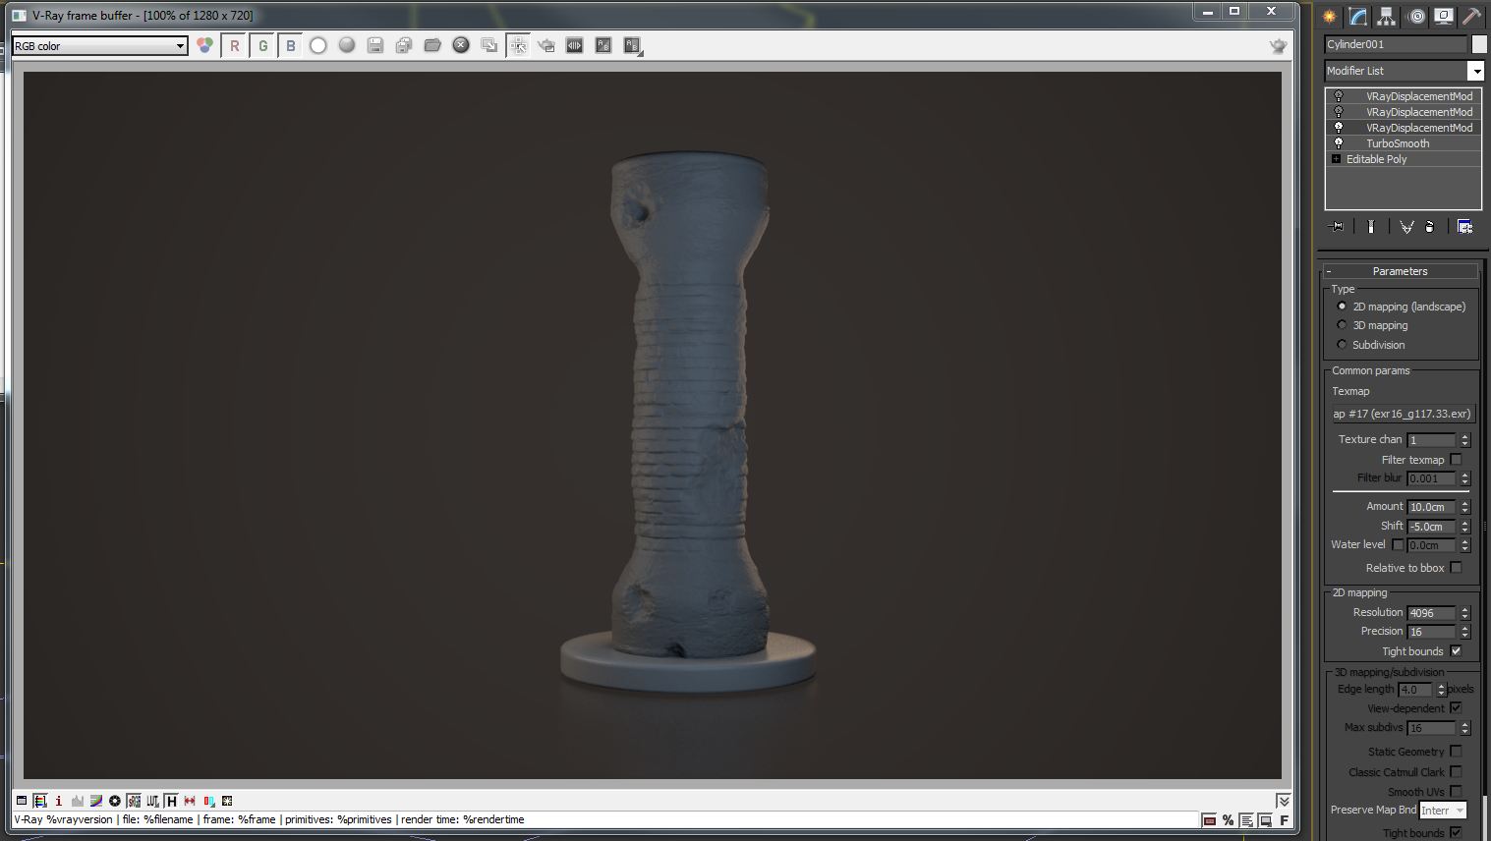Viewport: 1491px width, 841px height.
Task: Click the Texmap exr16_g117.33.exr button
Action: tap(1404, 414)
